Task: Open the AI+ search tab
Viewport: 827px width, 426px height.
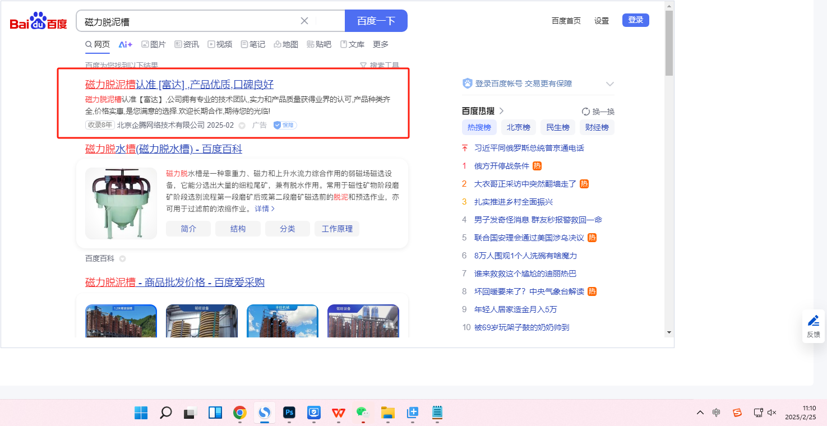Action: tap(125, 44)
